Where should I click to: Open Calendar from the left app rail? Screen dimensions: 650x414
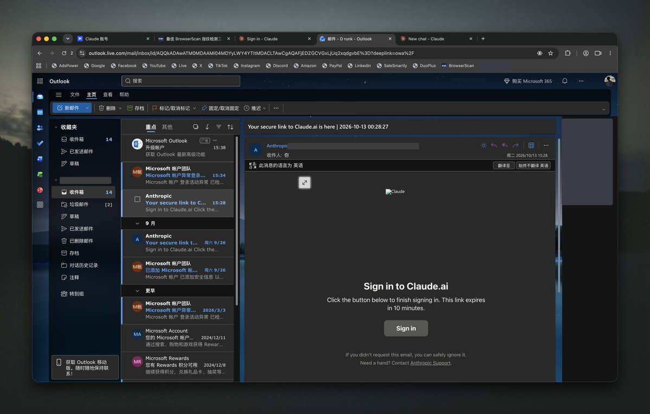[x=40, y=112]
